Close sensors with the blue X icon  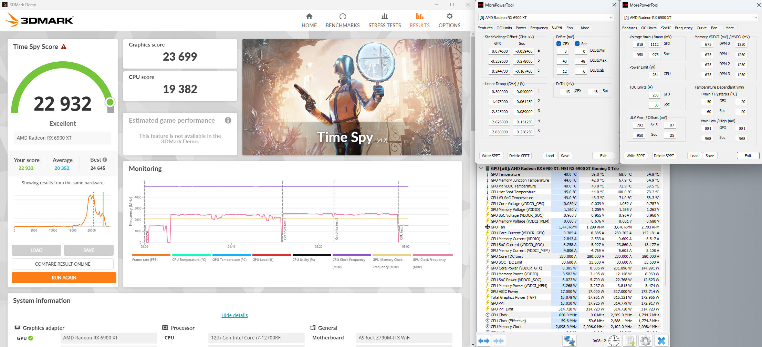661,341
